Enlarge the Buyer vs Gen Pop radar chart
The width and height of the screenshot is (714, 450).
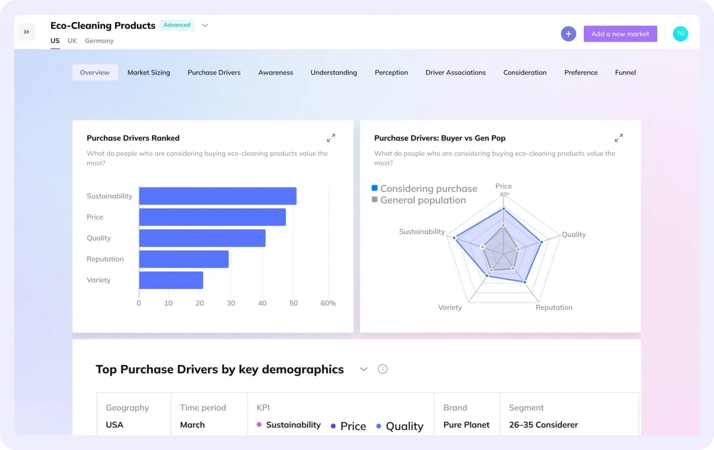(x=619, y=137)
